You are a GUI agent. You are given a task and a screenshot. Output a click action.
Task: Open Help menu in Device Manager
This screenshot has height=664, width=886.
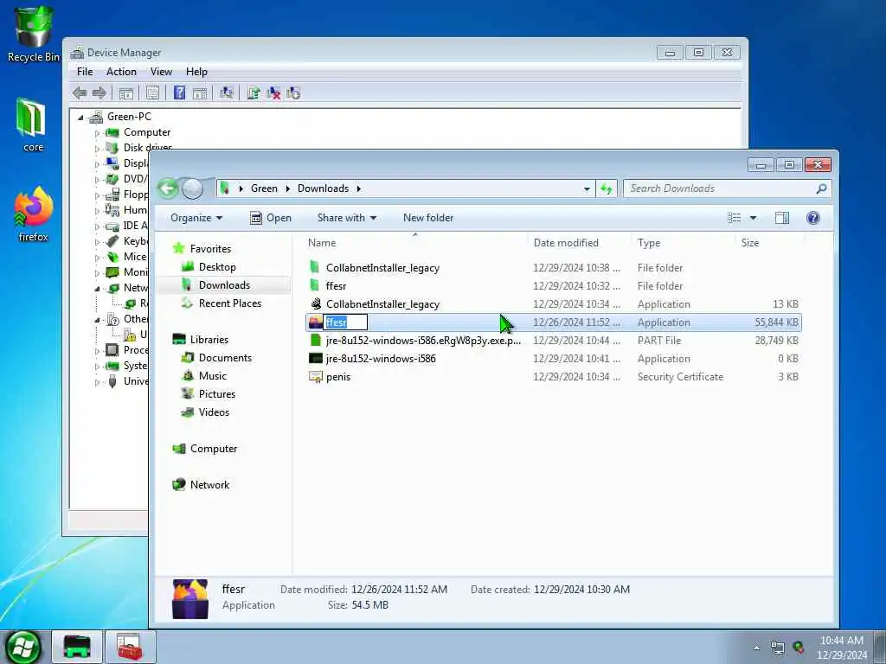[x=196, y=72]
